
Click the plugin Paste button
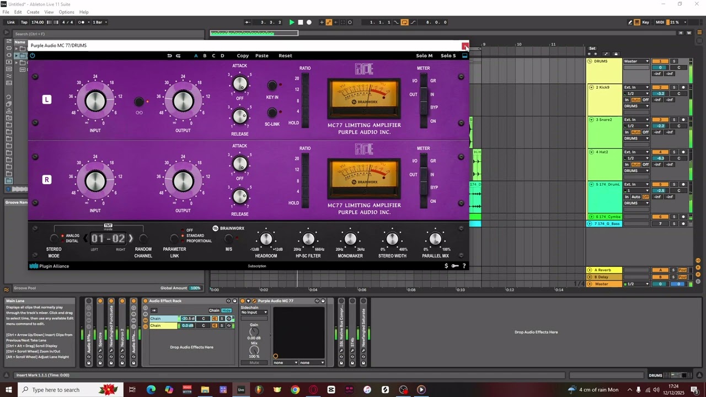(x=262, y=56)
